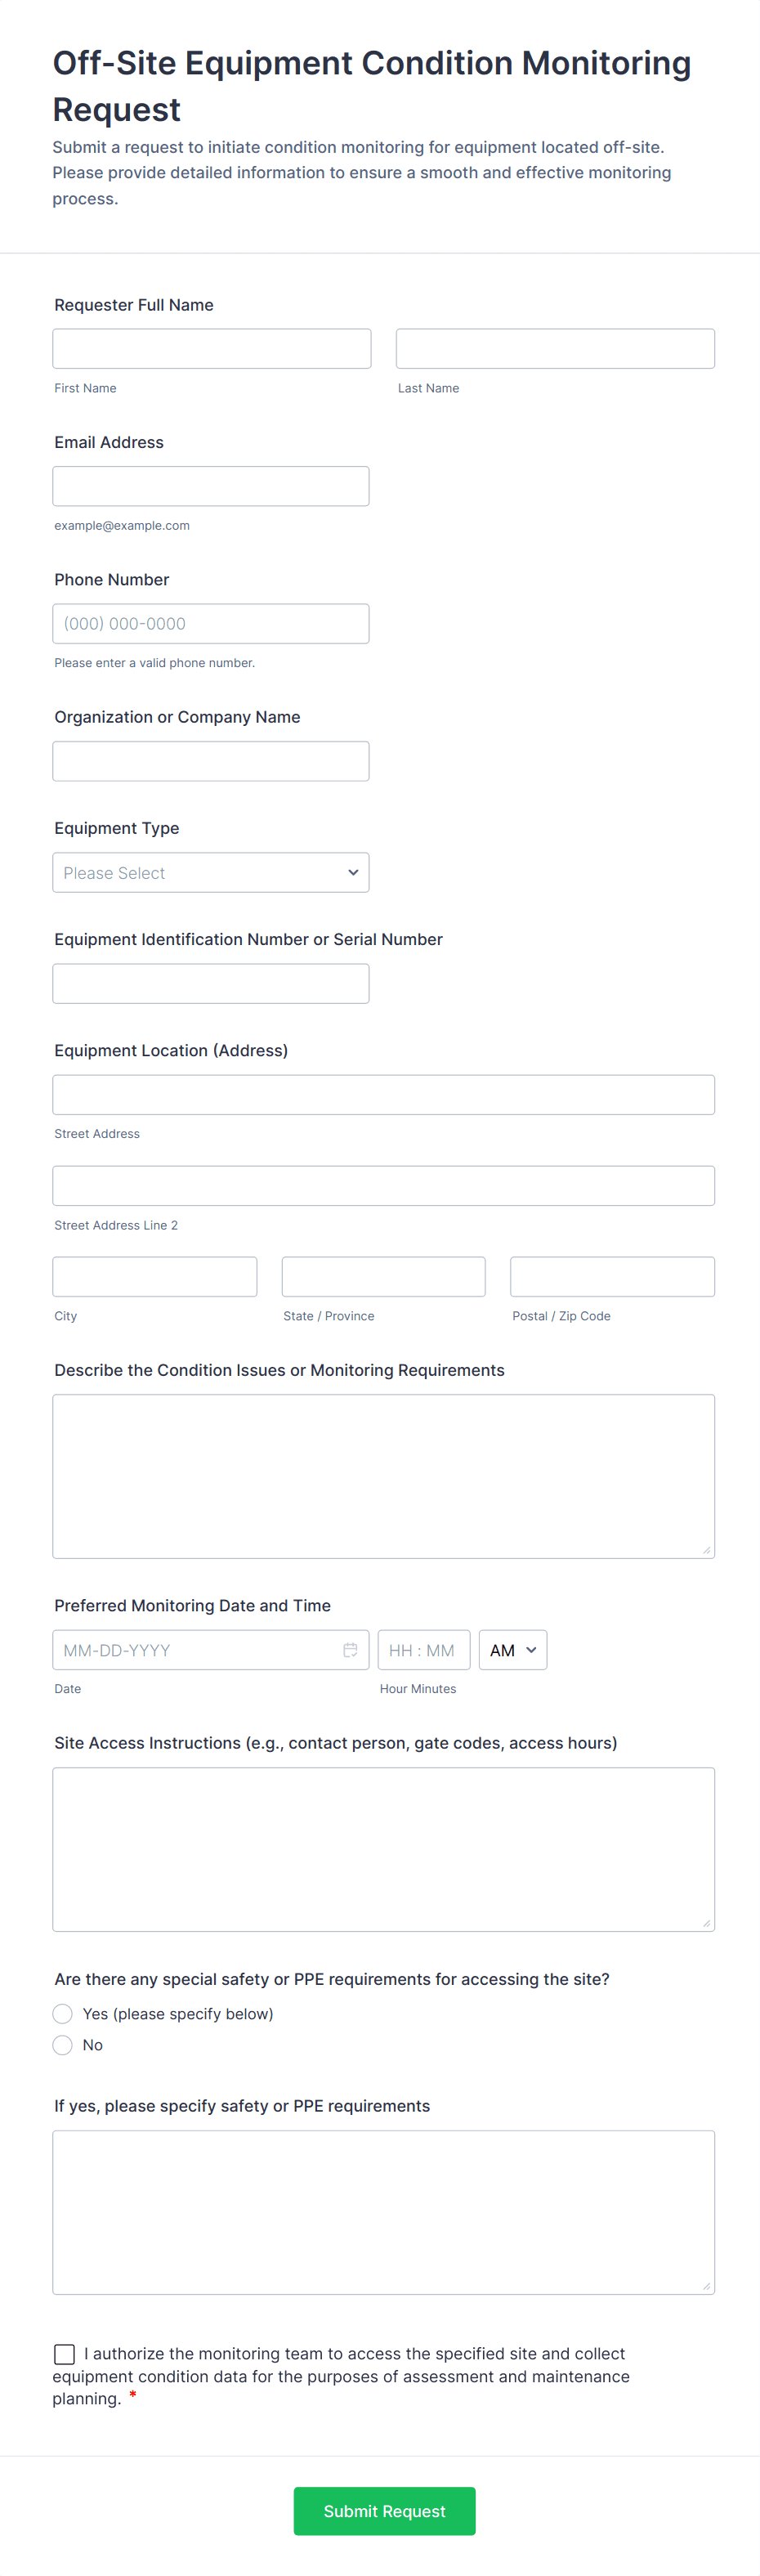Viewport: 760px width, 2576px height.
Task: Expand the Equipment Type dropdown
Action: point(211,873)
